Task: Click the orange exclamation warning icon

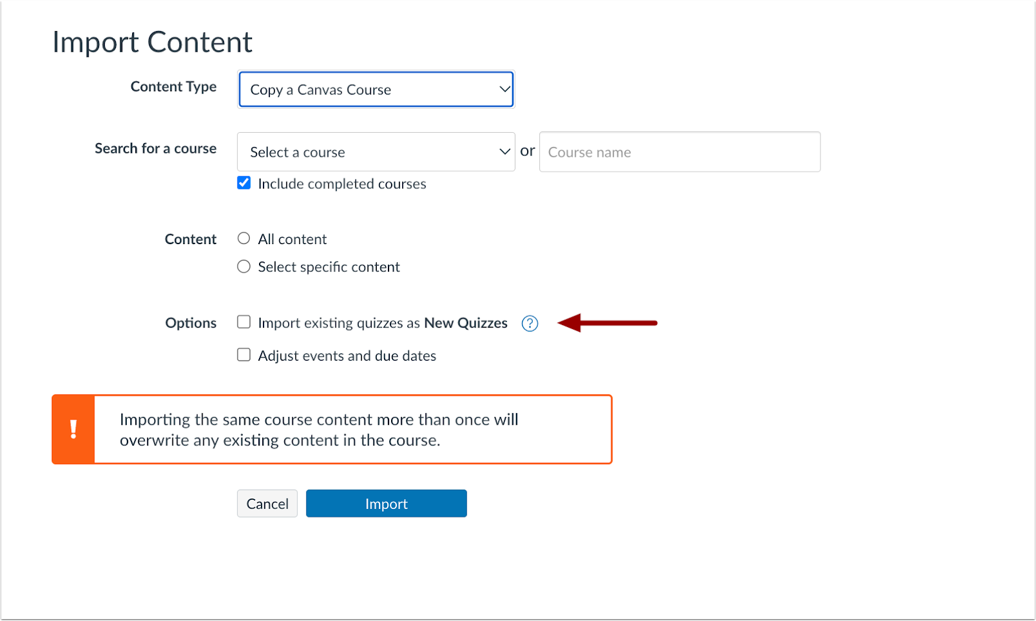Action: [x=73, y=429]
